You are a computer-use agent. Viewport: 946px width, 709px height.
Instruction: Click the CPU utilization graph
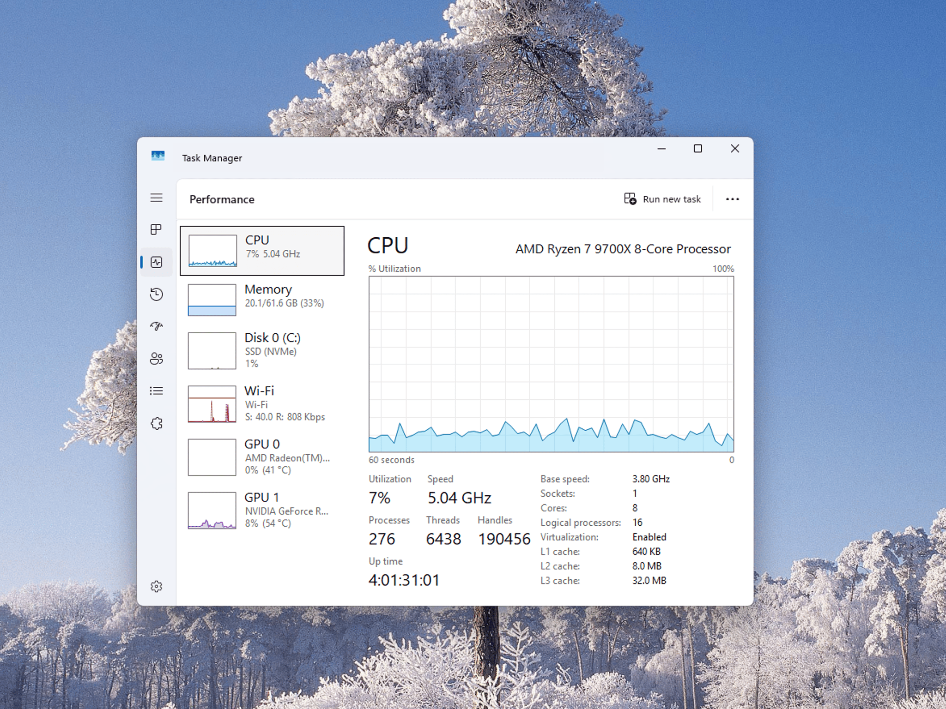tap(551, 364)
